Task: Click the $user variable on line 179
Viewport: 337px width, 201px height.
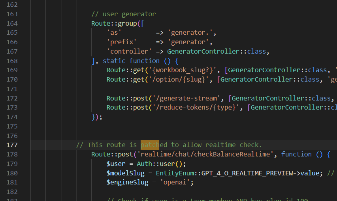Action: point(116,164)
